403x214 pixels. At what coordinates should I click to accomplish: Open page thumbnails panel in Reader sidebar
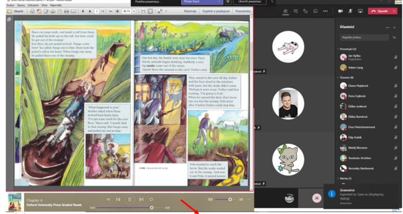click(x=9, y=20)
